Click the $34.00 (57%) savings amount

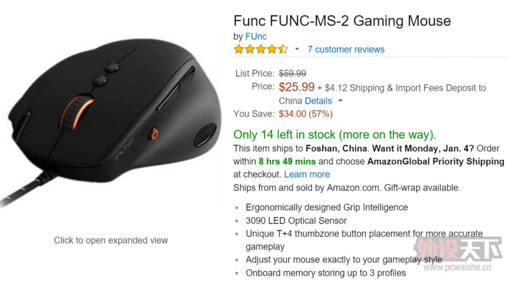point(305,114)
